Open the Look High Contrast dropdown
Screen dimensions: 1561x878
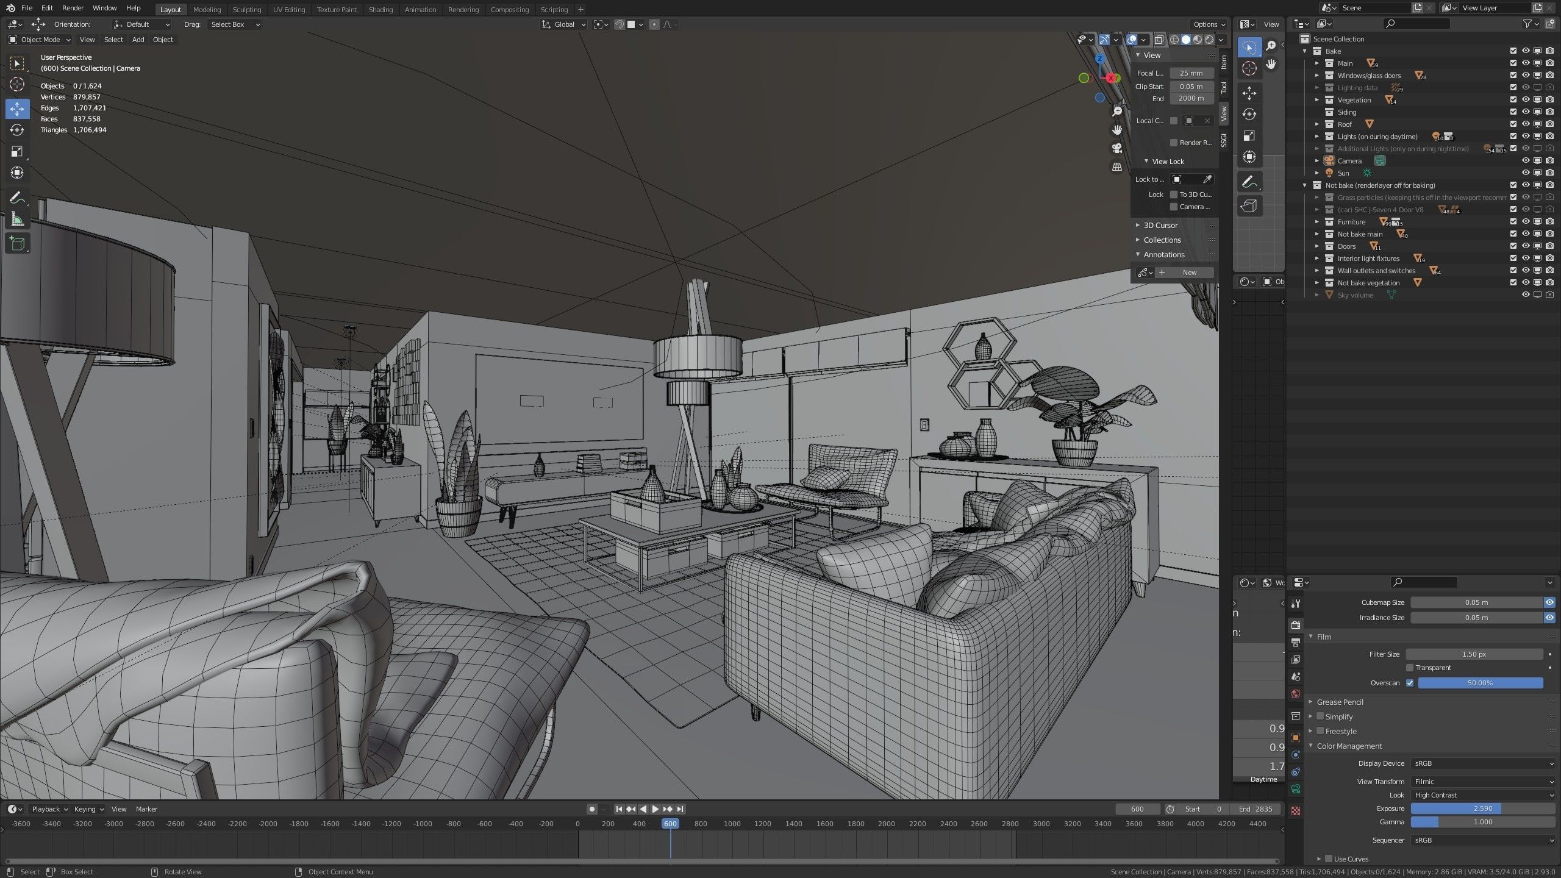pos(1483,795)
